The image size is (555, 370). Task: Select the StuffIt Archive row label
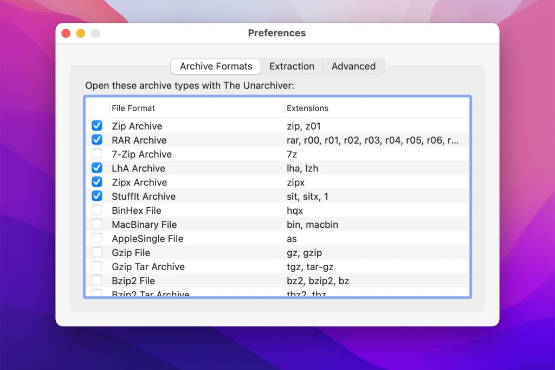144,196
